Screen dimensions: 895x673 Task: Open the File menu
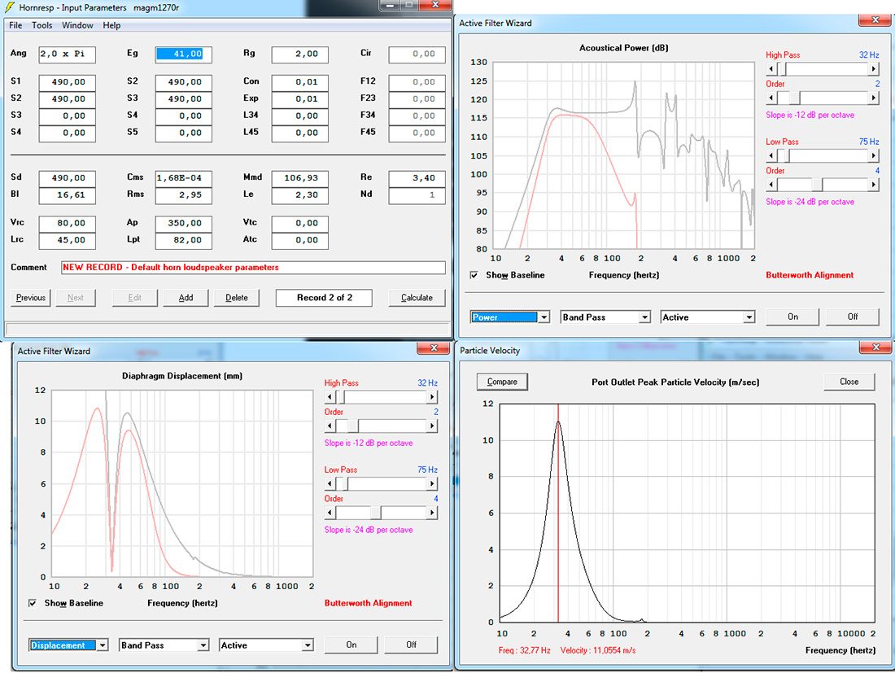15,25
